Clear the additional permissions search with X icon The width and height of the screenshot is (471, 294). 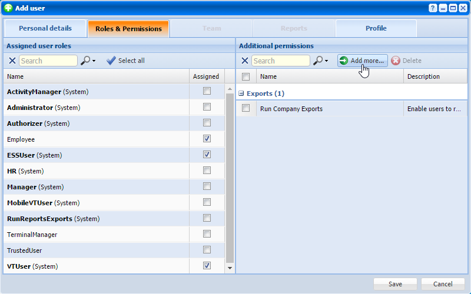tap(245, 61)
